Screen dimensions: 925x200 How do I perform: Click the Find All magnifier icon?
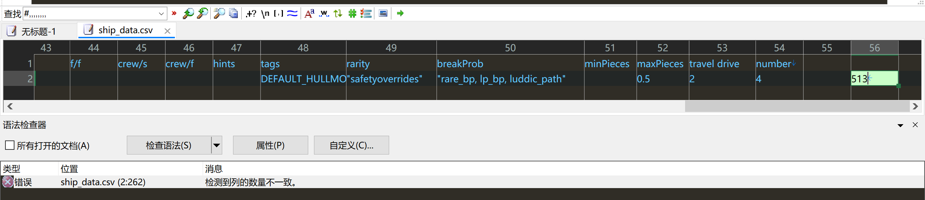219,13
